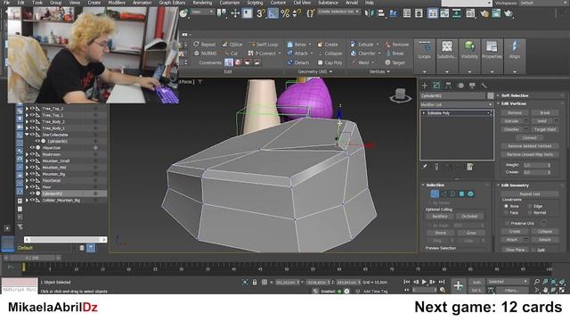Click the timeline frame slider handle
Viewport: 570px width, 321px height.
[x=33, y=258]
